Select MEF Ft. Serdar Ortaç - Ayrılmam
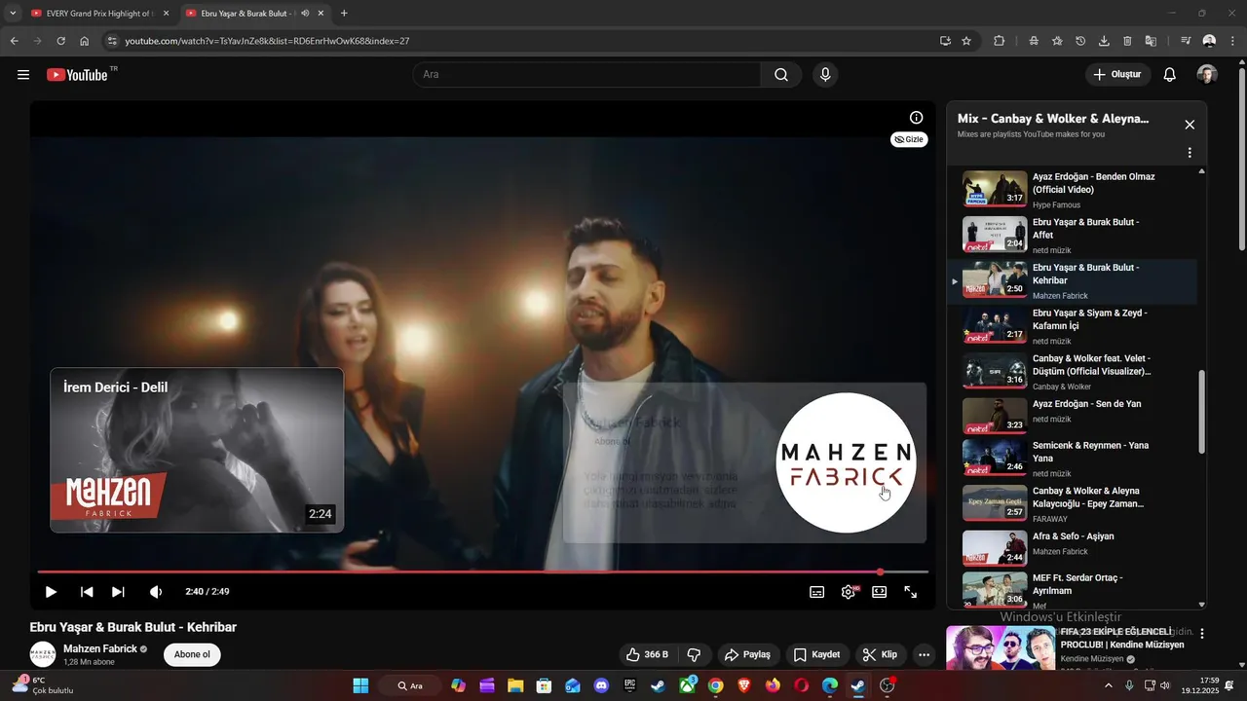This screenshot has width=1247, height=701. (x=1072, y=590)
